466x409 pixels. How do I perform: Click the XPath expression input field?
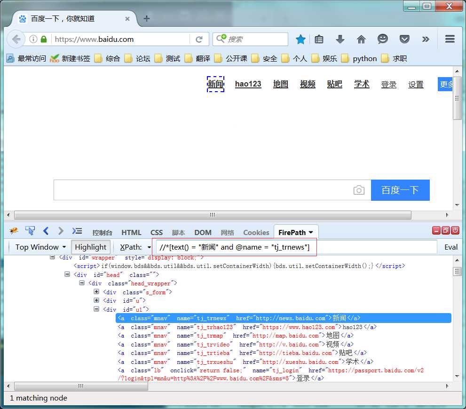click(296, 247)
